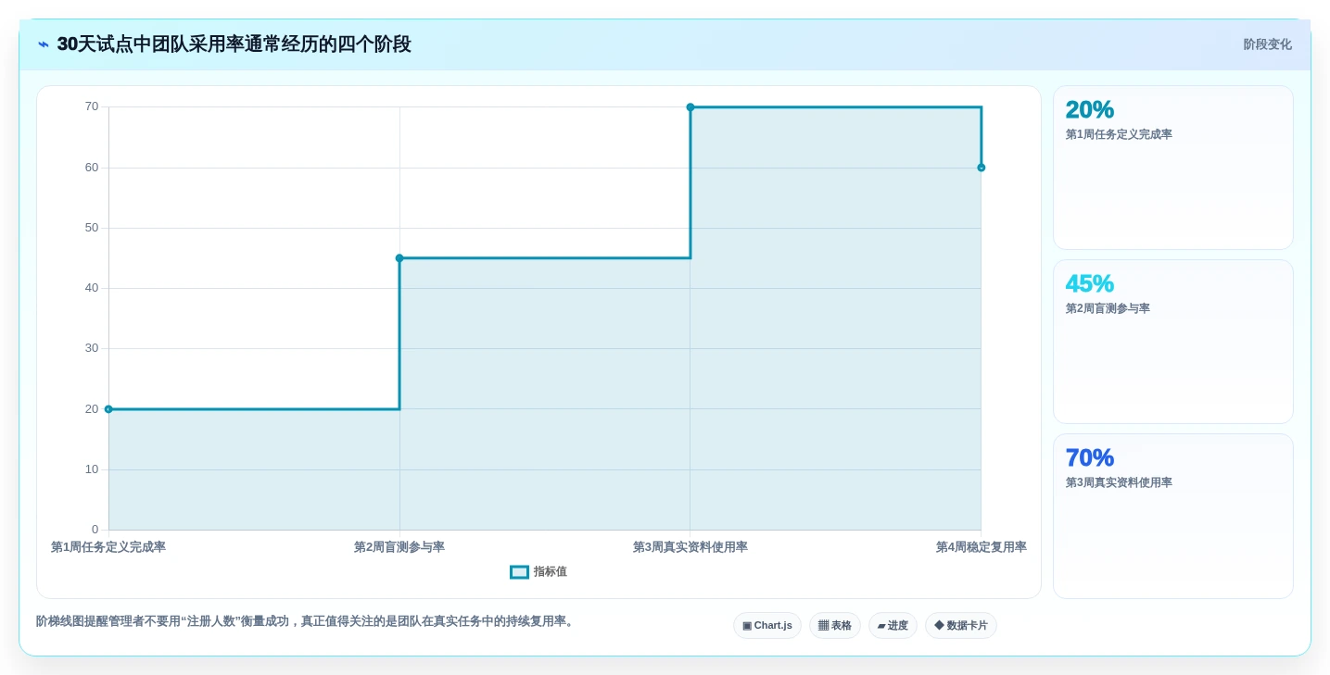The height and width of the screenshot is (675, 1330).
Task: Click the 第3周真实资料使用率 card caption
Action: click(1119, 482)
